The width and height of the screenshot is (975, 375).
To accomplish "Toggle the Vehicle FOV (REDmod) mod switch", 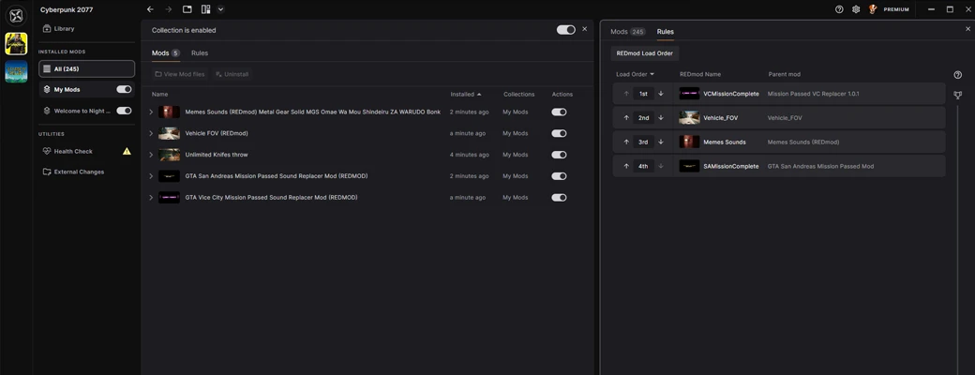I will pyautogui.click(x=559, y=133).
